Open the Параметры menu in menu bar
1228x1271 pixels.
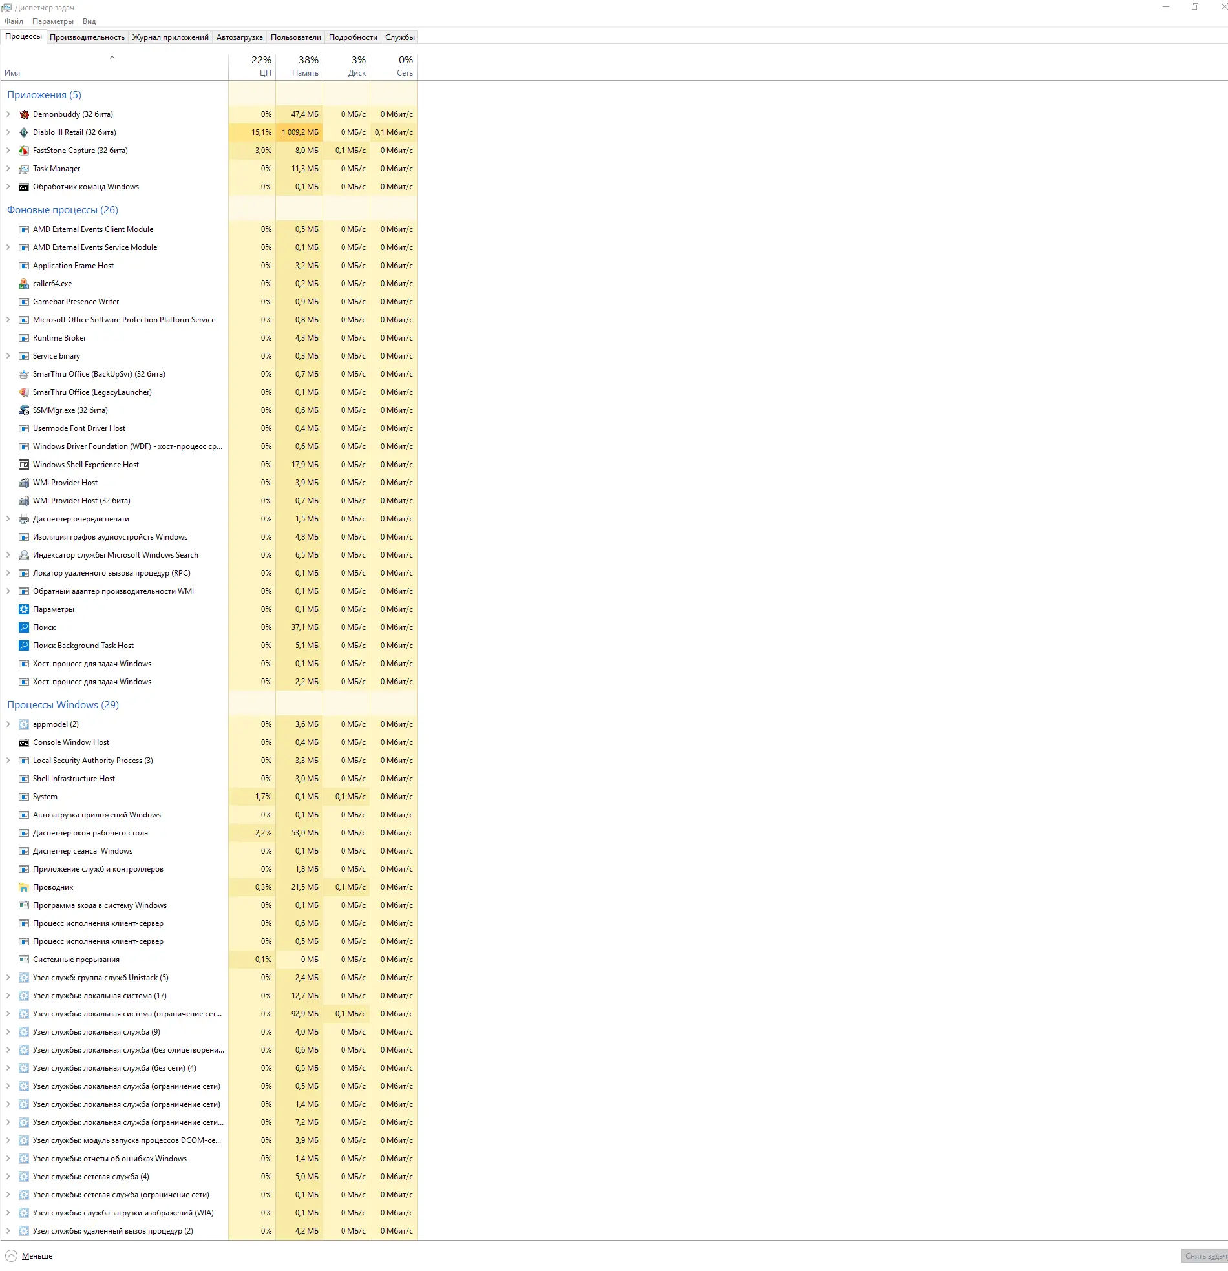(52, 21)
